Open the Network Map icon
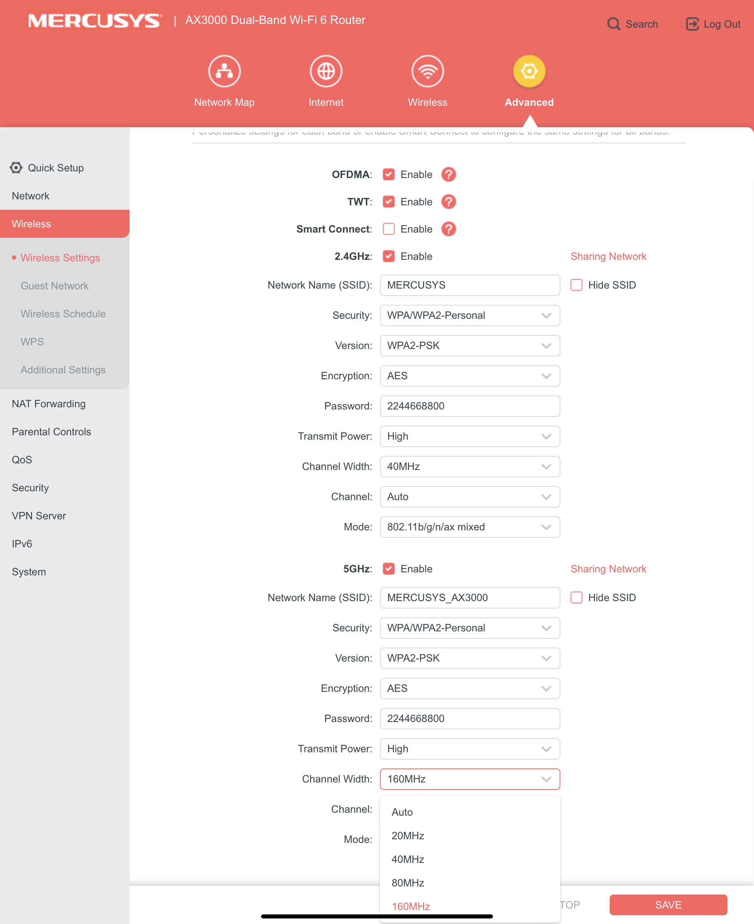 coord(224,71)
